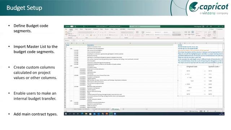Image resolution: width=231 pixels, height=130 pixels.
Task: Click the Excel search box in title bar
Action: point(145,26)
